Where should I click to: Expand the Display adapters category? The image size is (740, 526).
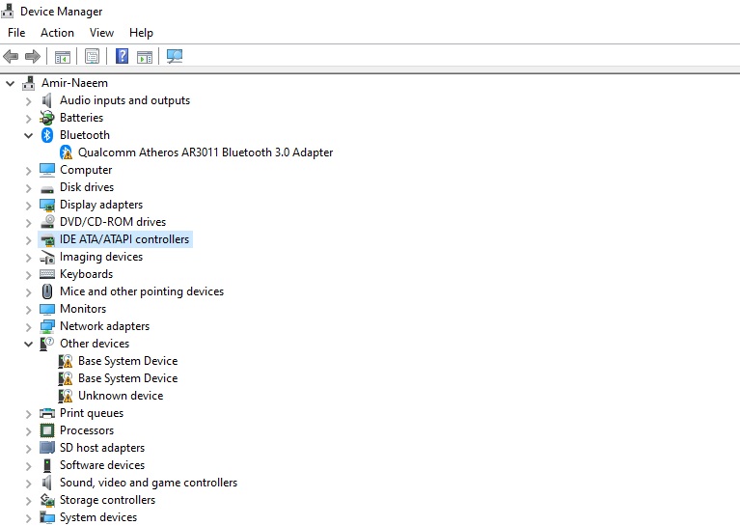(x=28, y=206)
